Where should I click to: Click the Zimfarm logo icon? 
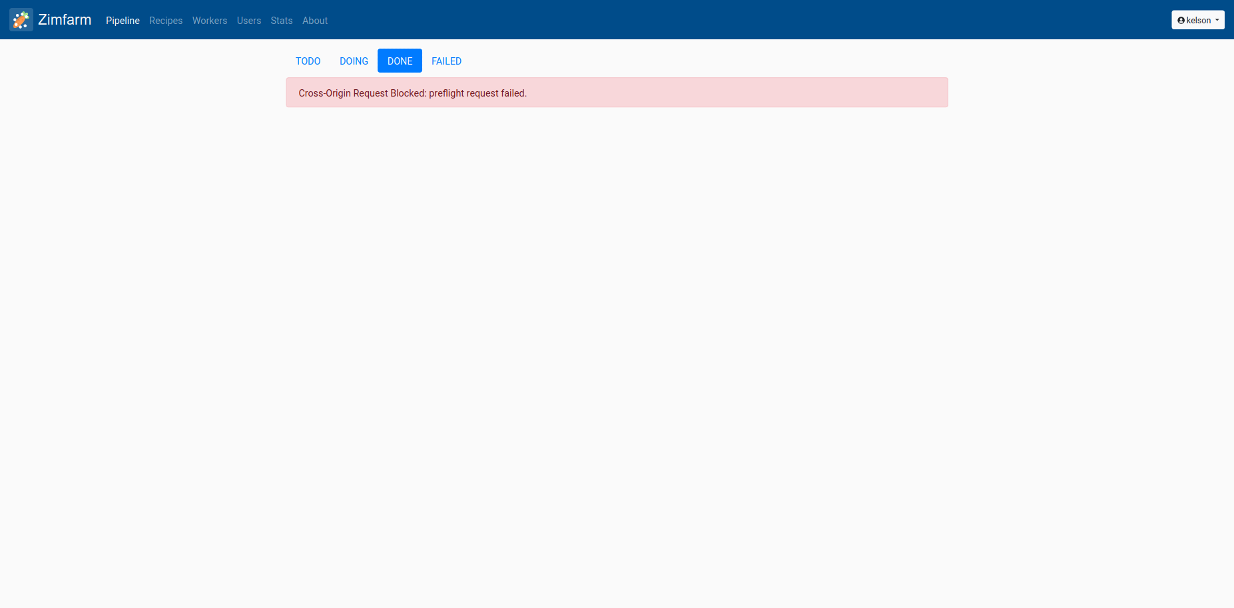coord(21,19)
